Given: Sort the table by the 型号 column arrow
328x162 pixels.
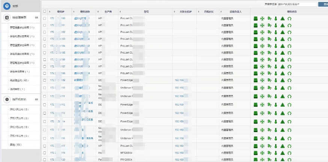Looking at the screenshot, I should point(120,12).
